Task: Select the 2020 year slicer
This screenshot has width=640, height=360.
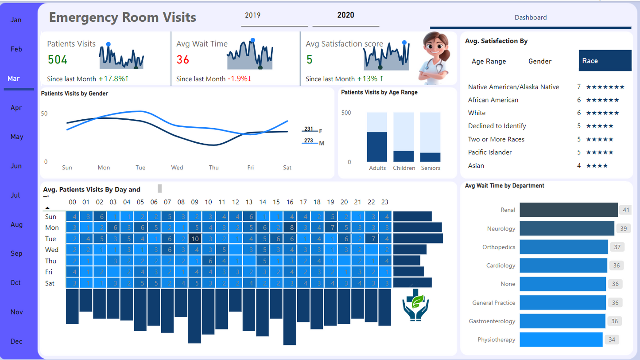Action: [x=345, y=16]
